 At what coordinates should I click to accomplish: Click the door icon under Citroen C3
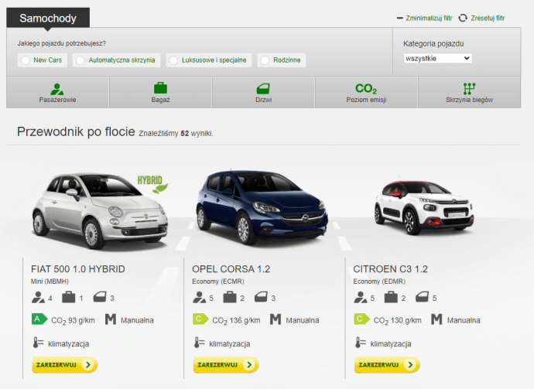point(422,297)
